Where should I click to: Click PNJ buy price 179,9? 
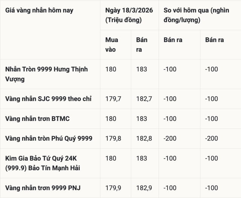pyautogui.click(x=113, y=188)
